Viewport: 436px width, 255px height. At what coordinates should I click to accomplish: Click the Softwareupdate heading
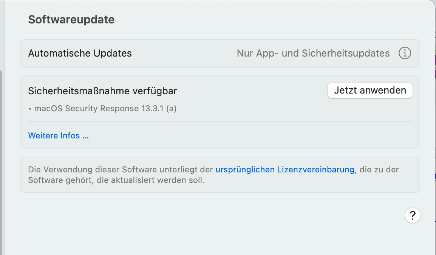tap(71, 20)
